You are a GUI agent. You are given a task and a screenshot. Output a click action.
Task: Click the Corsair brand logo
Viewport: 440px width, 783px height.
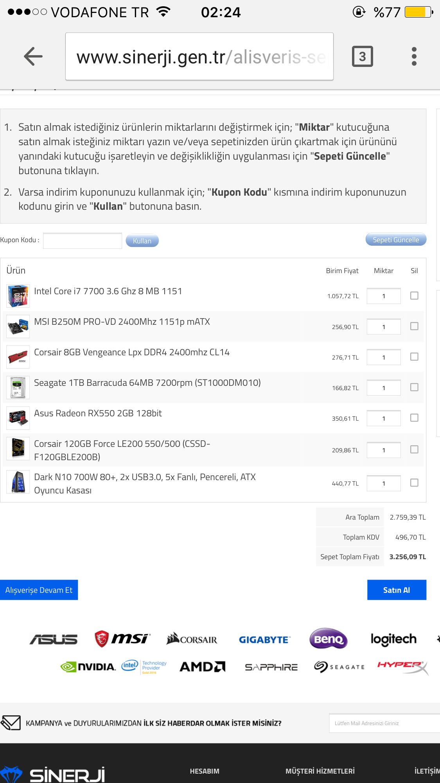click(x=192, y=639)
